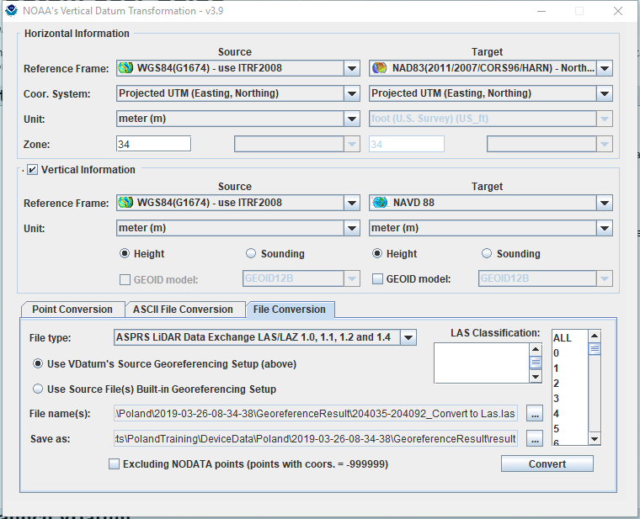Open horizontal source Unit meter dropdown
The width and height of the screenshot is (640, 519).
[x=352, y=119]
